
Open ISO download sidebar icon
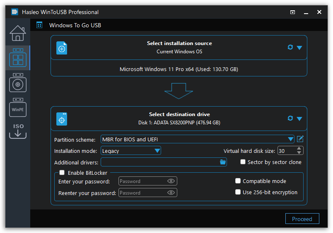pos(18,131)
